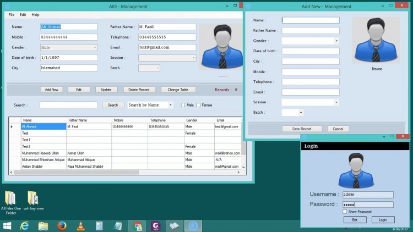Viewport: 413px width, 232px height.
Task: Tick the Male filter checkbox
Action: [x=183, y=105]
